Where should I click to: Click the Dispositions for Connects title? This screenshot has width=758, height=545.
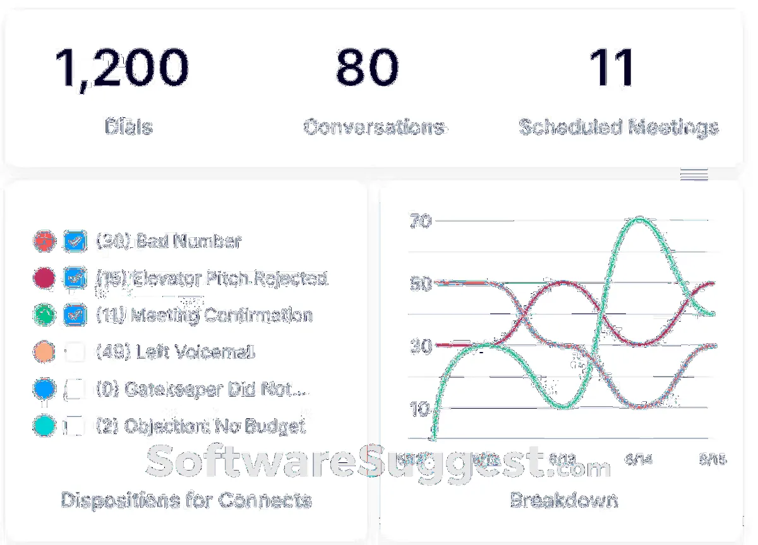[x=186, y=500]
